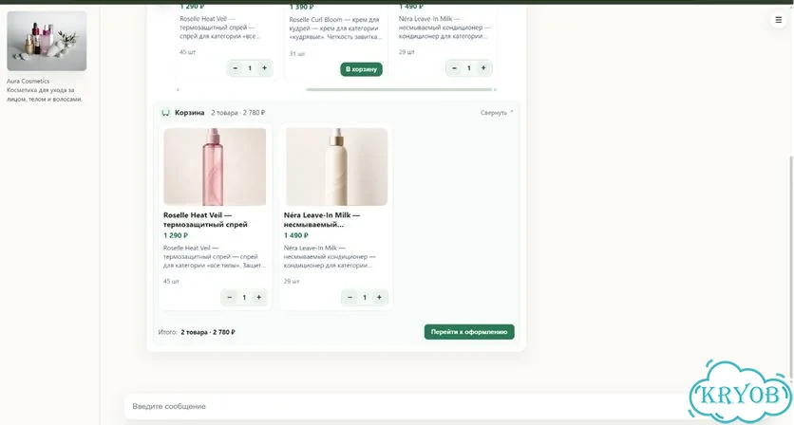This screenshot has width=794, height=425.
Task: Increase quantity of Roselle Heat Veil in cart
Action: 258,298
